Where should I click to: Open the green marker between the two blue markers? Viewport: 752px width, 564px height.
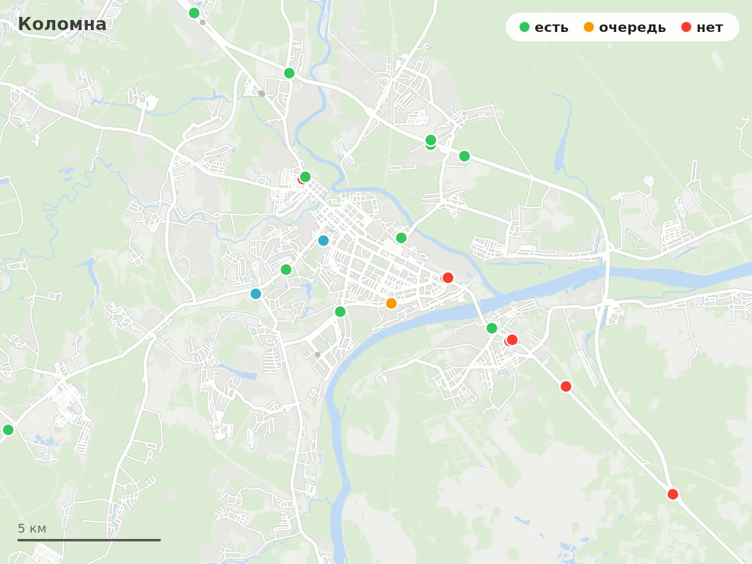[x=286, y=269]
